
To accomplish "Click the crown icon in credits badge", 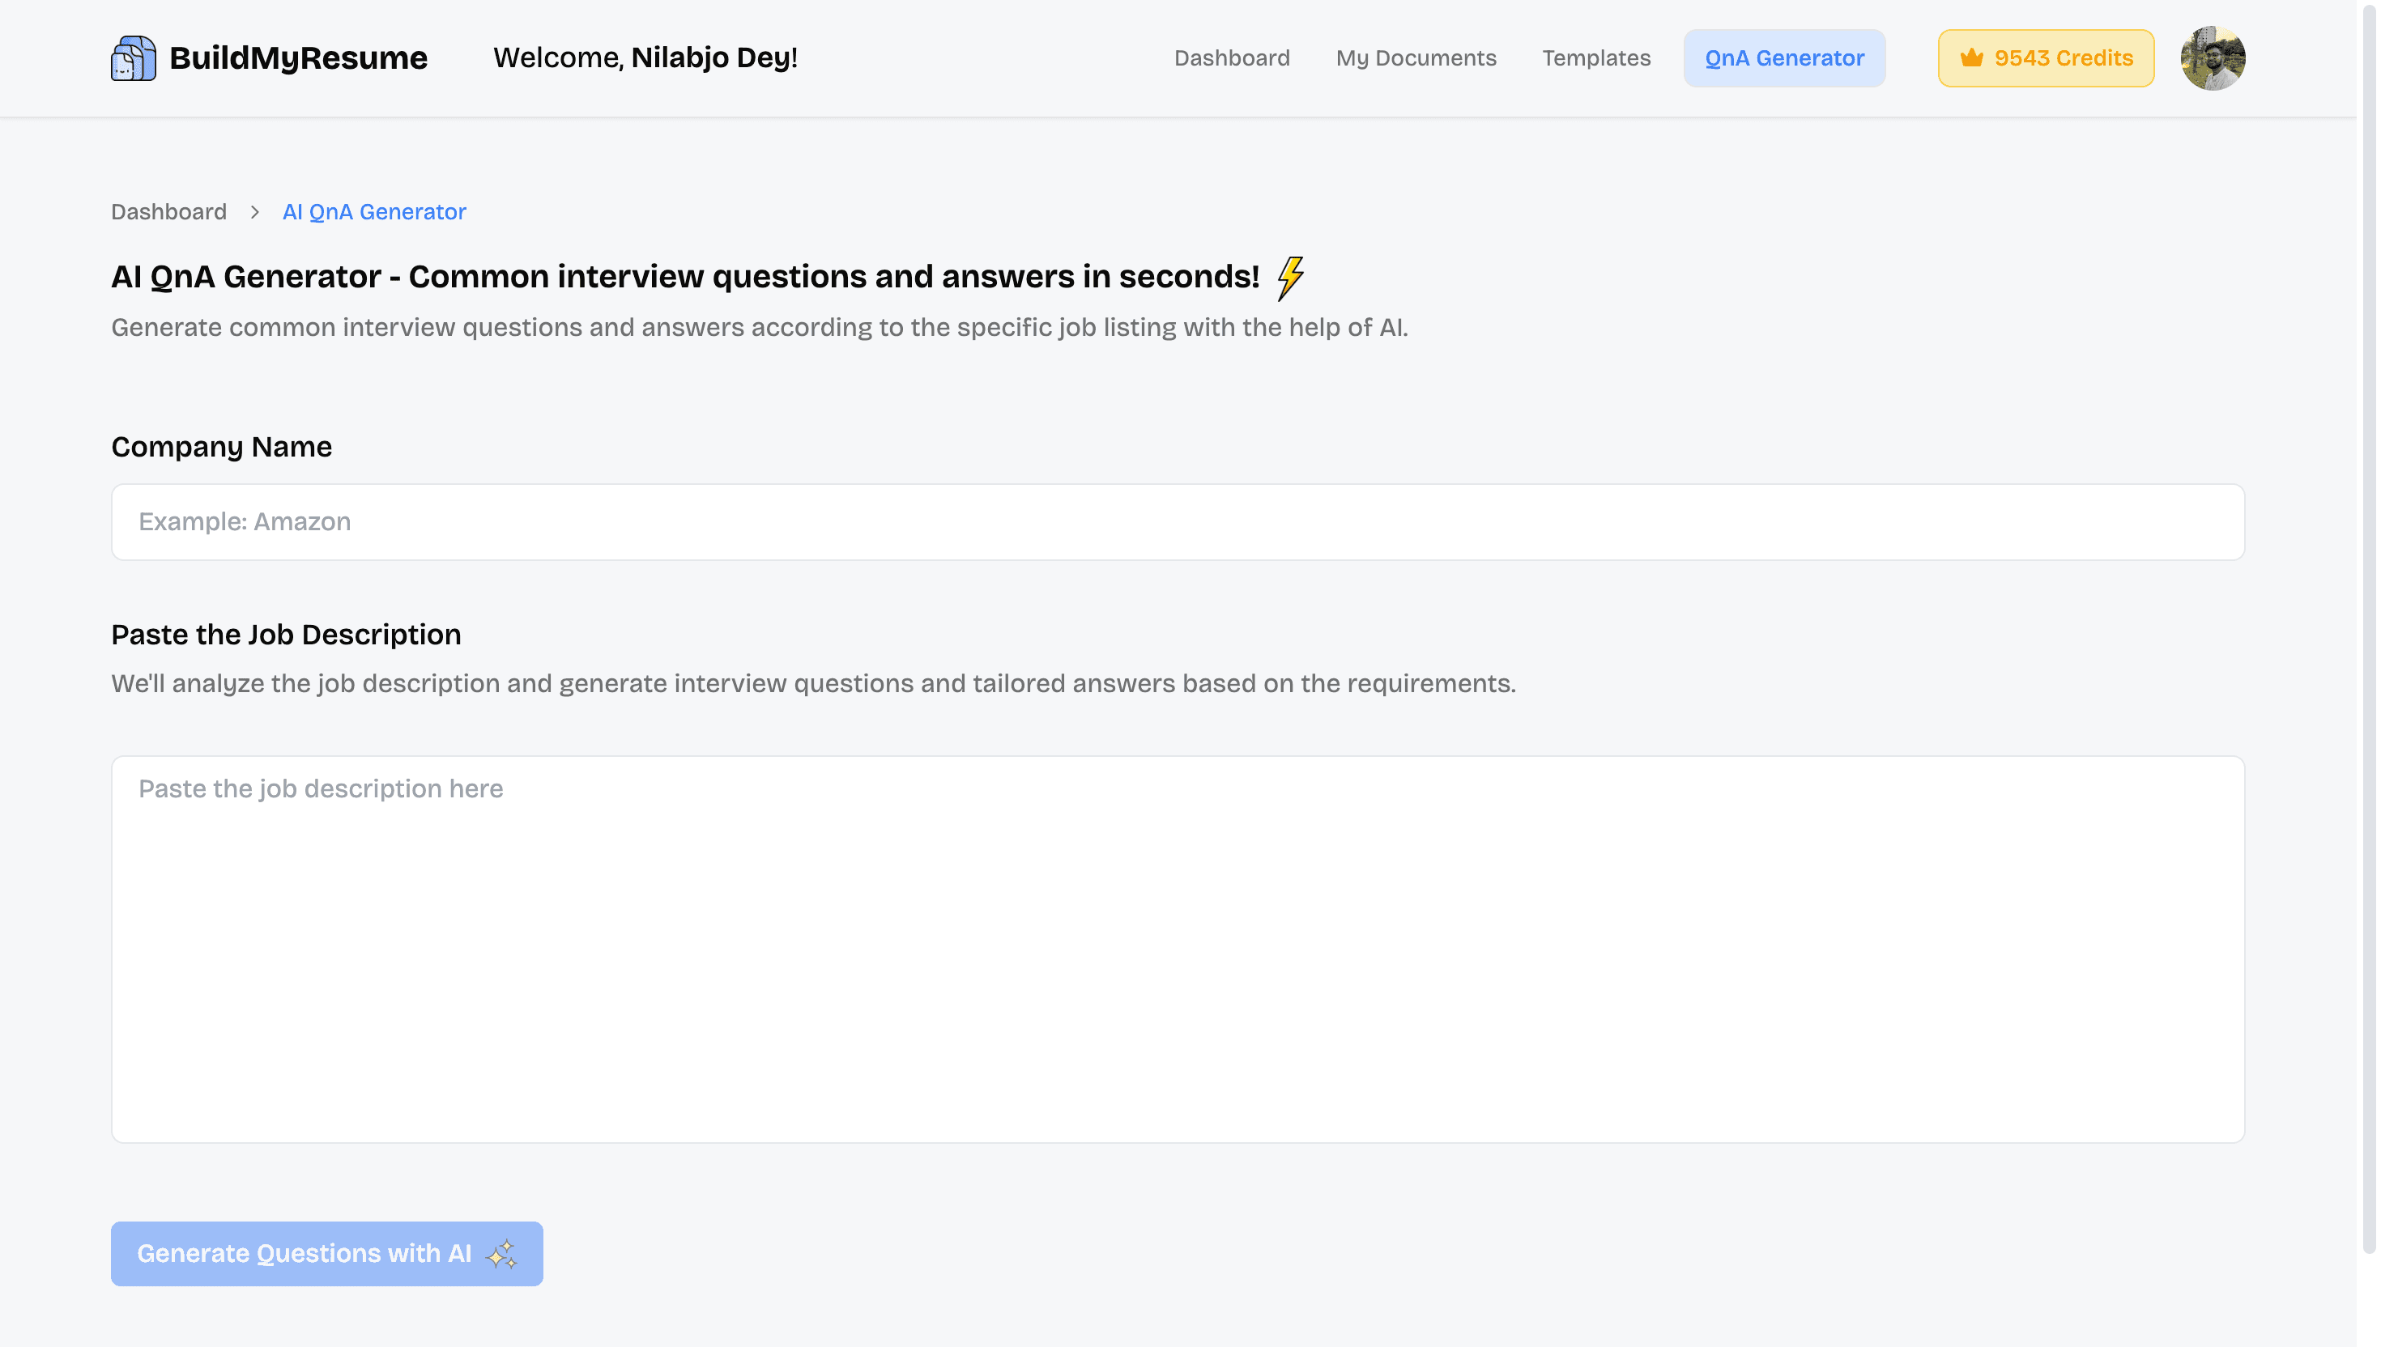I will coord(1972,58).
